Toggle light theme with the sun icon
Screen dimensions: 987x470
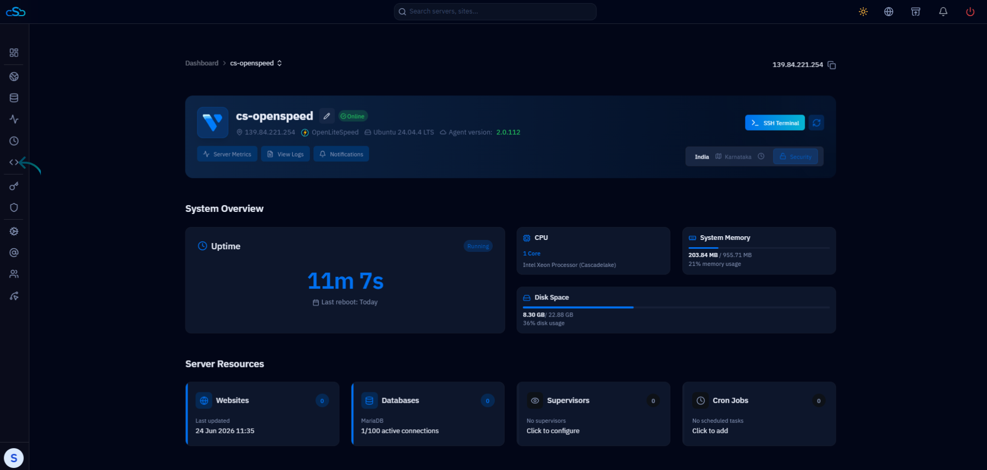point(863,11)
